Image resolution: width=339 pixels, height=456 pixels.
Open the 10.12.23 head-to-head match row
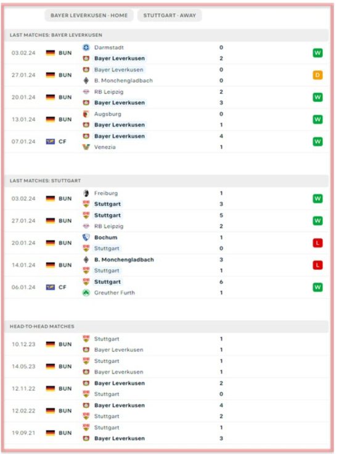pyautogui.click(x=167, y=344)
